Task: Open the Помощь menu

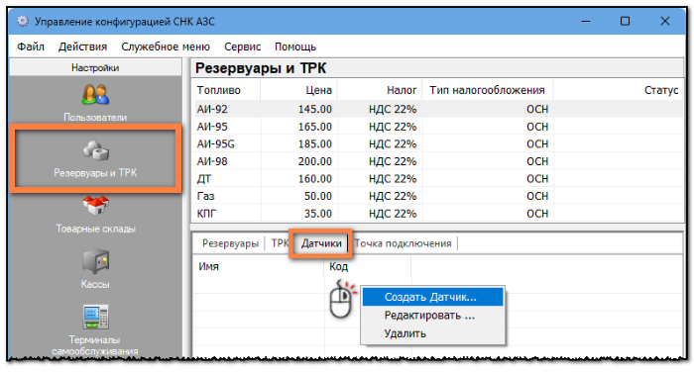Action: (x=295, y=46)
